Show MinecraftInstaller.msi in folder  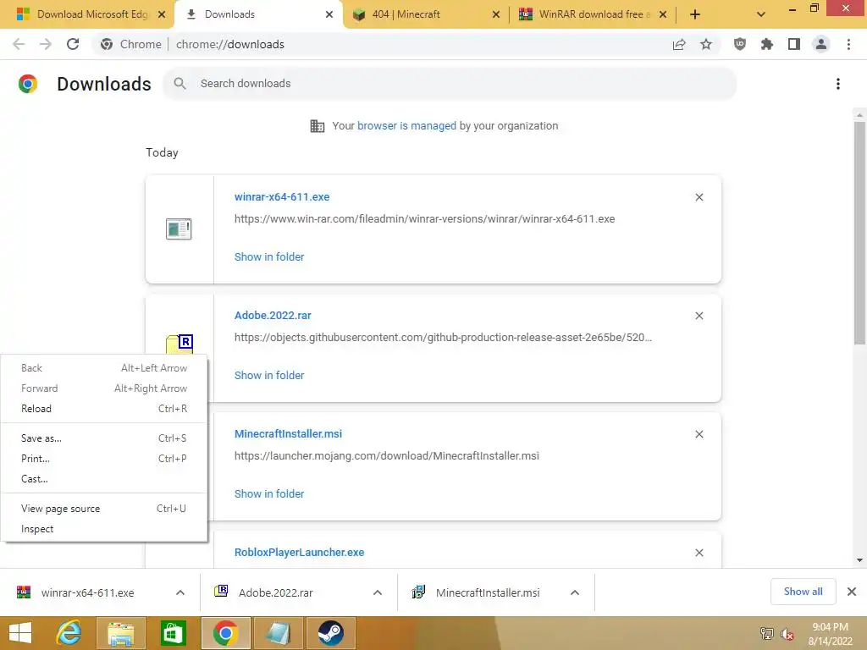pyautogui.click(x=269, y=494)
